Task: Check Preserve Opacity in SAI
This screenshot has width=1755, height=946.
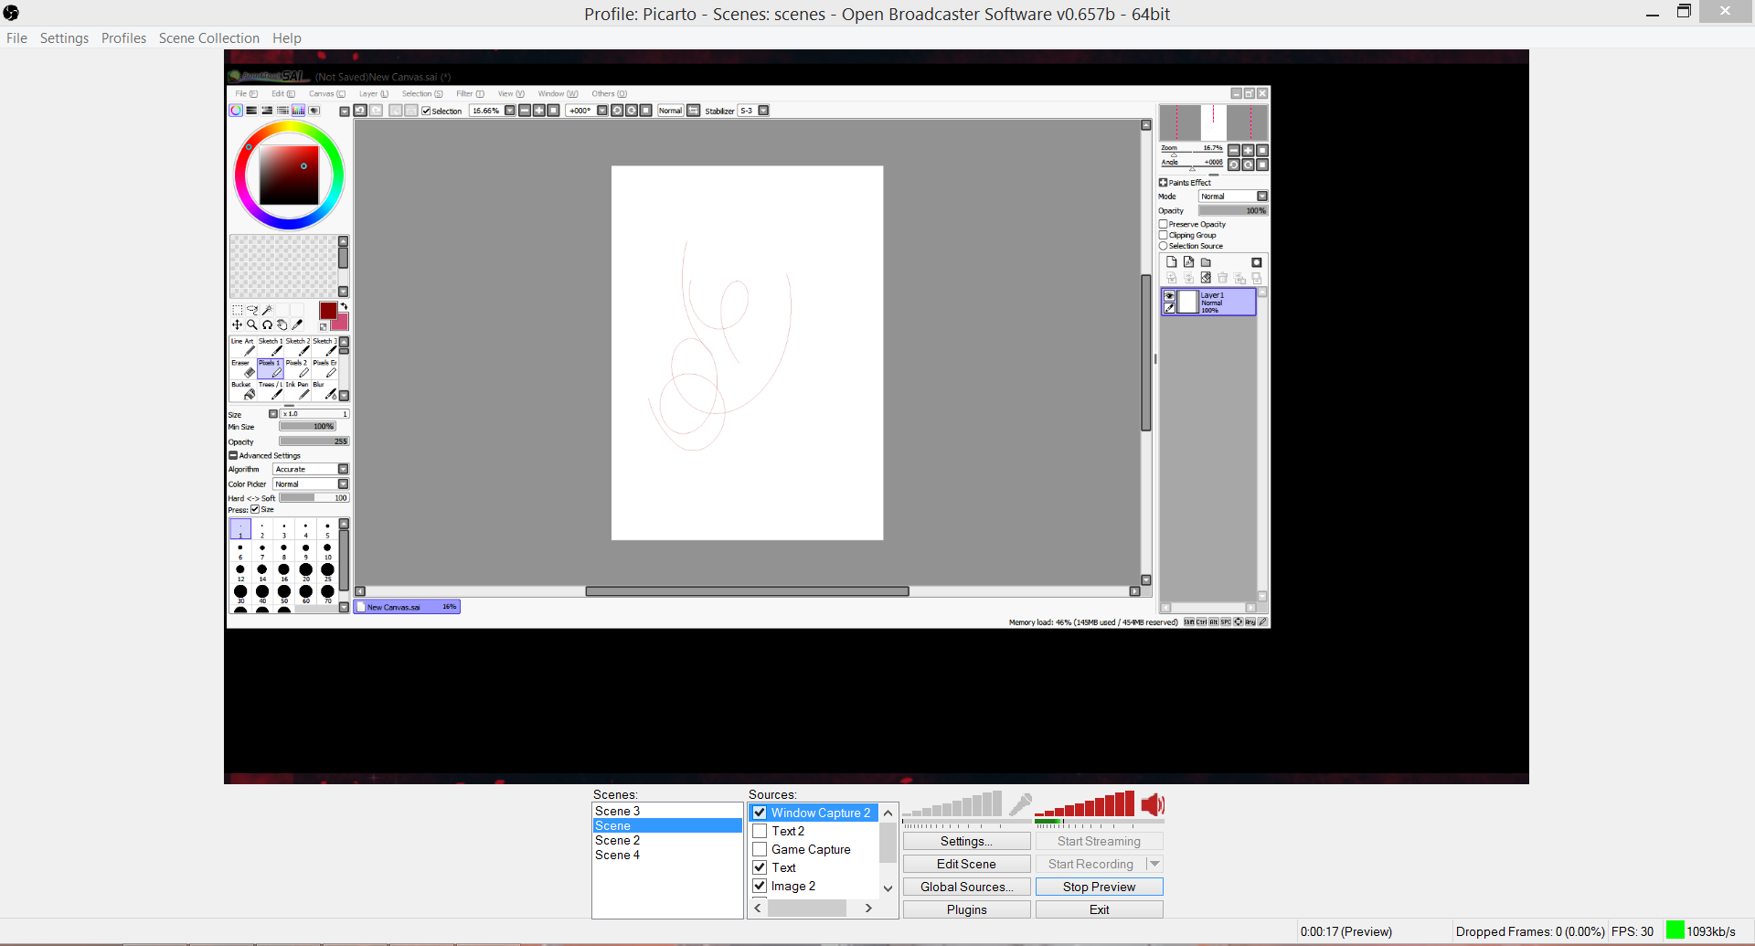Action: pos(1164,224)
